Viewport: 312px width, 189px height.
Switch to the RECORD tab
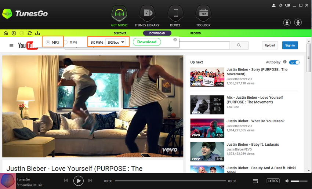pos(195,33)
